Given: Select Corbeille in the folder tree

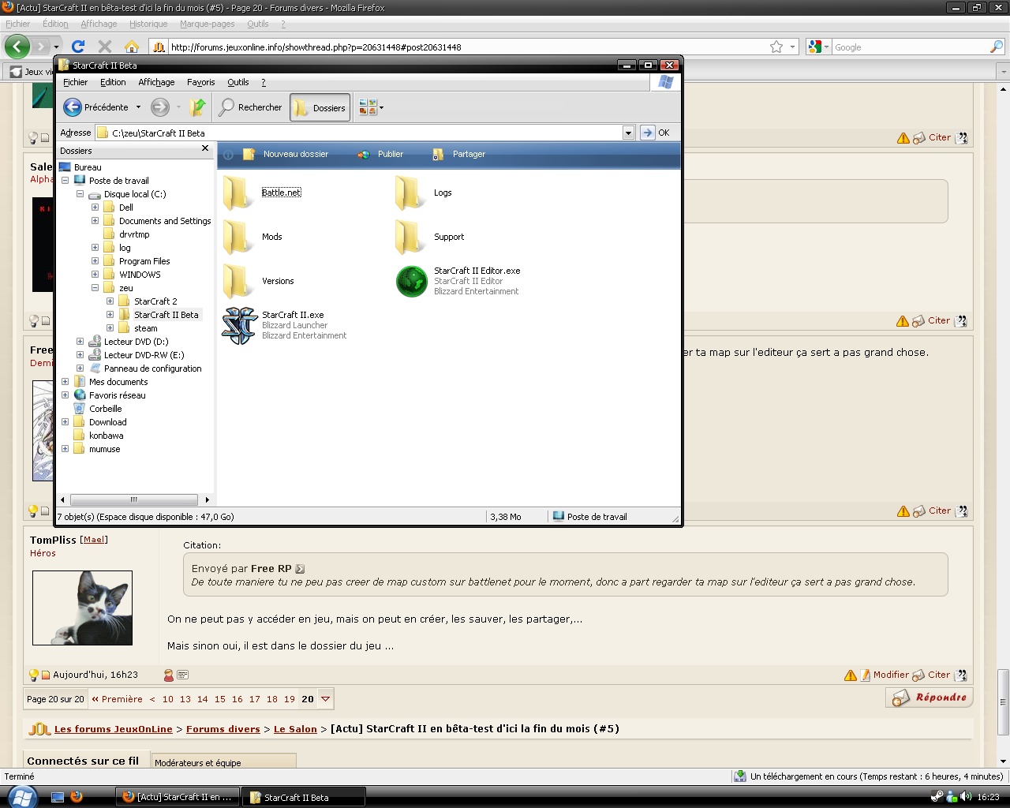Looking at the screenshot, I should (105, 409).
